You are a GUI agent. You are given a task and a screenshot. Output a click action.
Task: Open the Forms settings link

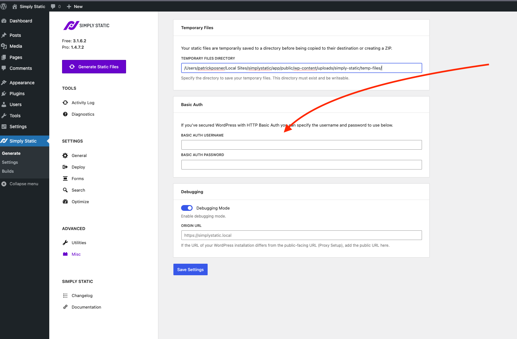pos(78,178)
